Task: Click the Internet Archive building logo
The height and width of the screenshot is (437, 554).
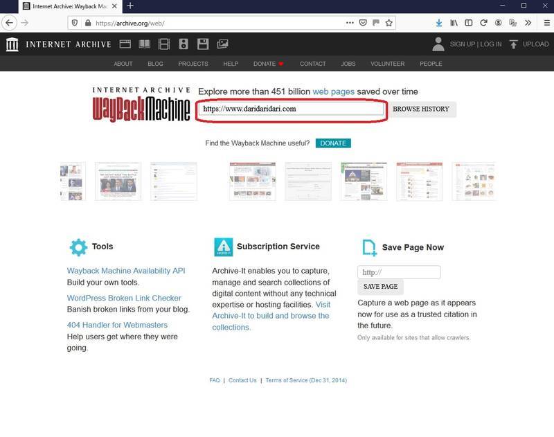Action: (x=12, y=44)
